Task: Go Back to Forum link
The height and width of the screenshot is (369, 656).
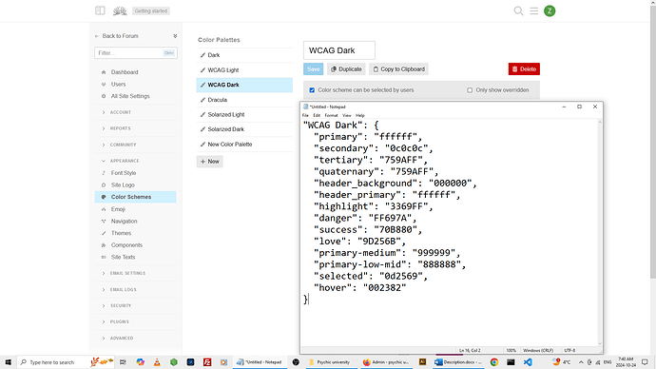Action: click(x=117, y=36)
